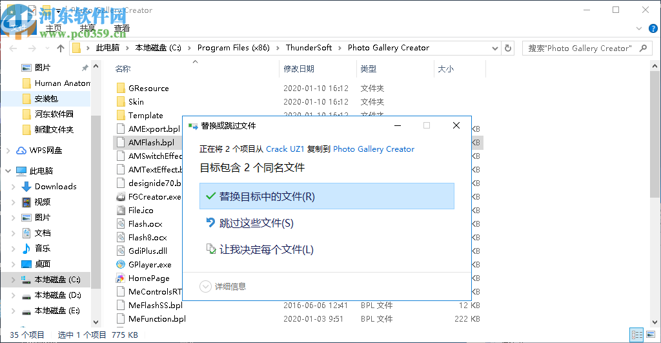Select the AMExport.bpl file icon
The image size is (661, 343).
(x=121, y=129)
